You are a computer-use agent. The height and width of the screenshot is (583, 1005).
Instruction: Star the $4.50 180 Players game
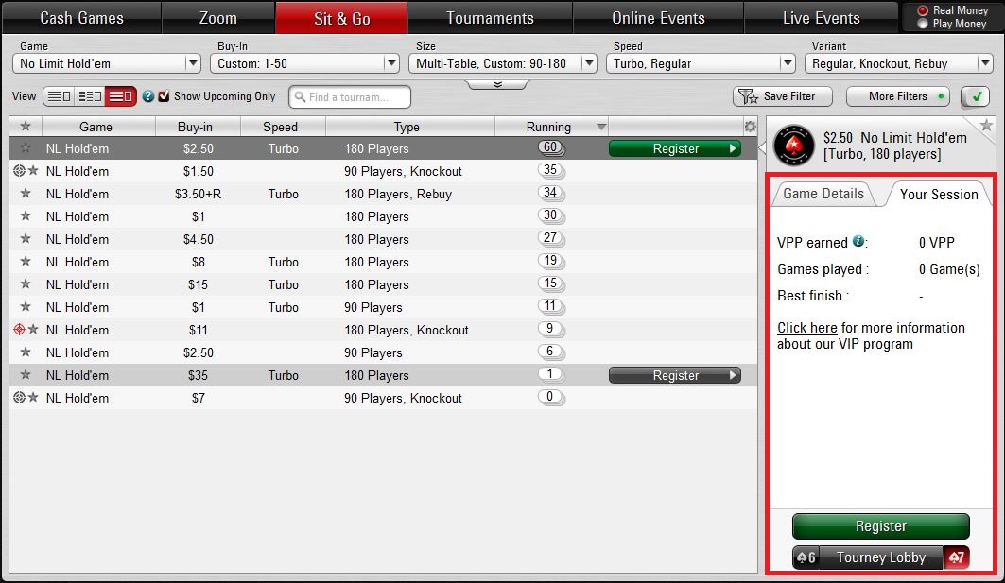(25, 238)
